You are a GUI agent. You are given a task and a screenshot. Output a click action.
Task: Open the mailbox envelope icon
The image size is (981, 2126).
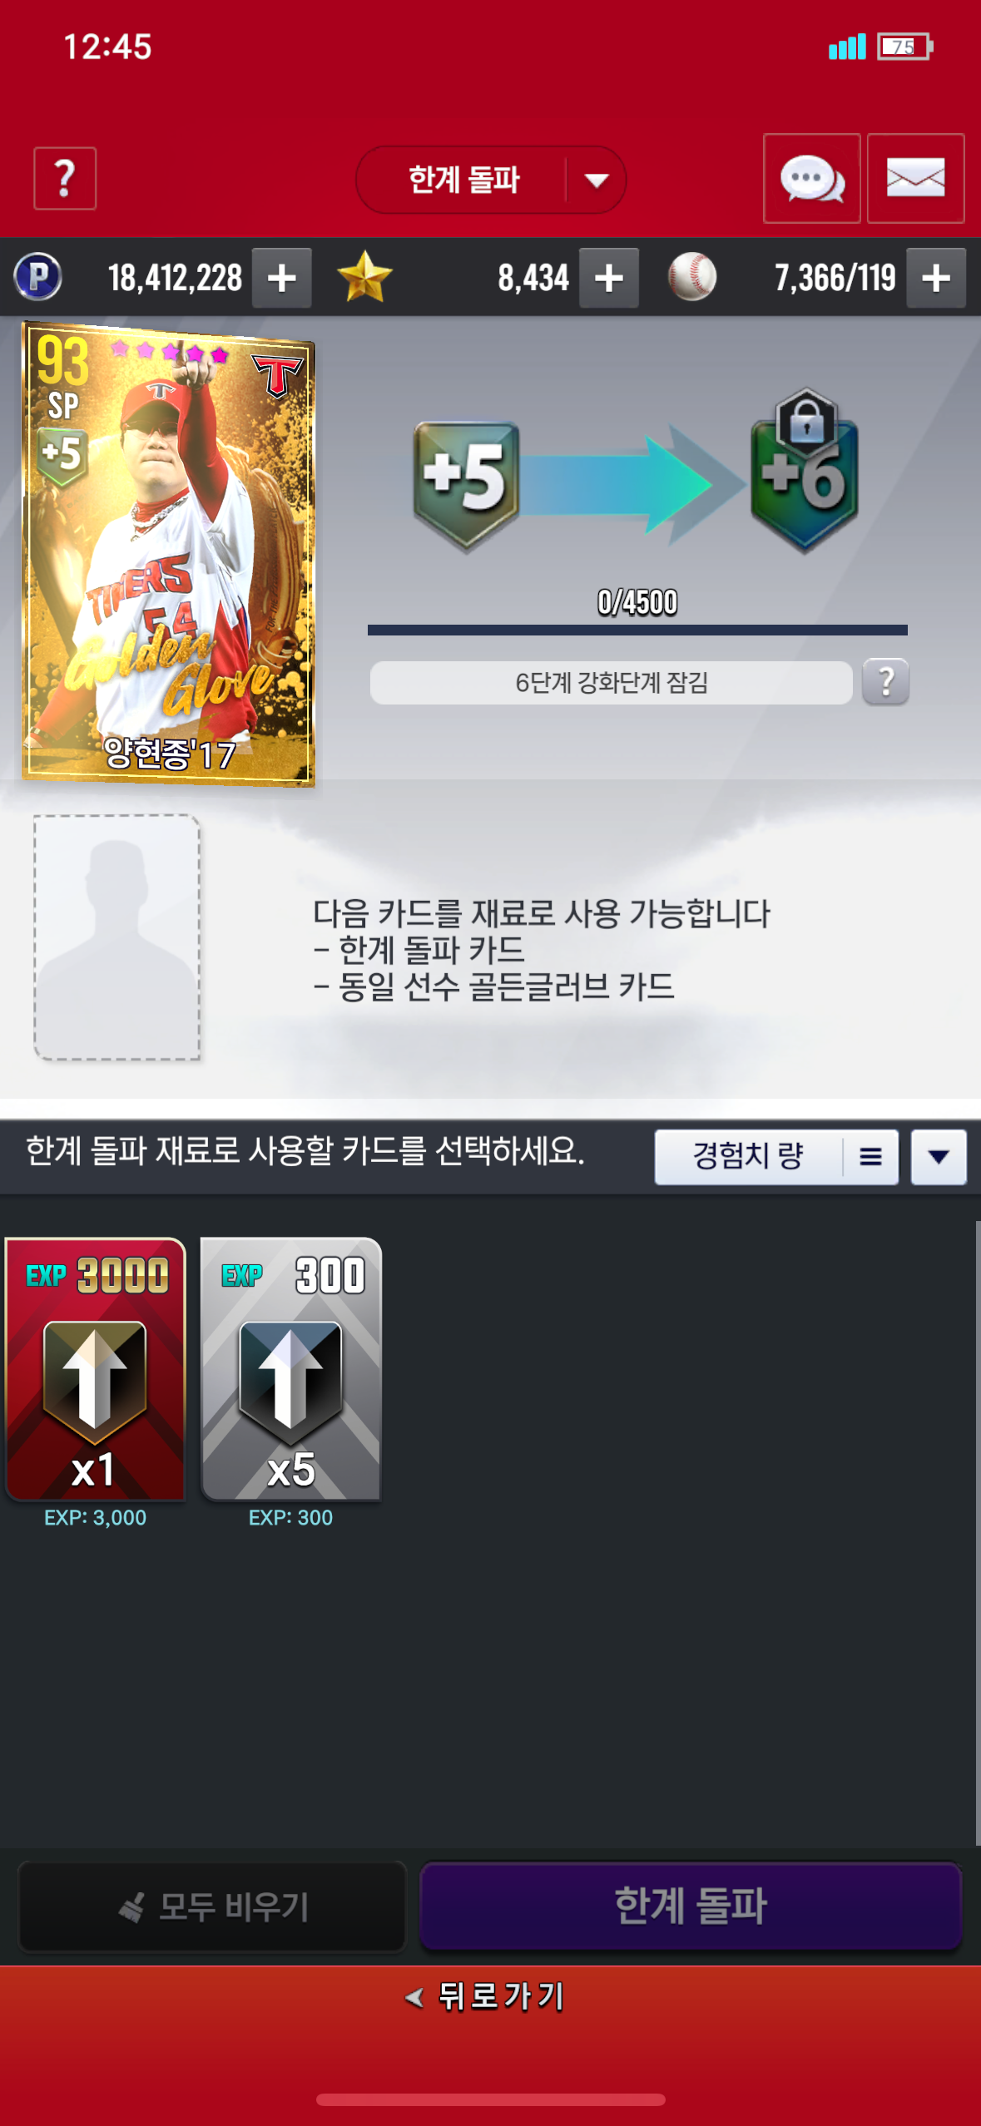pos(915,179)
